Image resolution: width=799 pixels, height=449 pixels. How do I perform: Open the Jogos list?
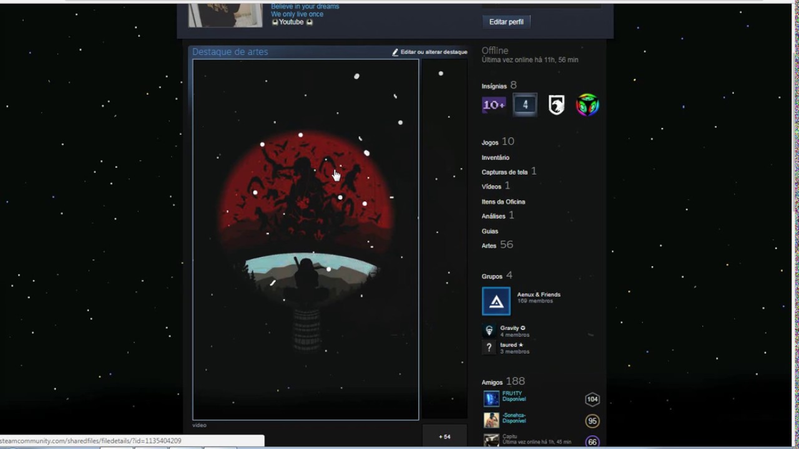point(490,143)
